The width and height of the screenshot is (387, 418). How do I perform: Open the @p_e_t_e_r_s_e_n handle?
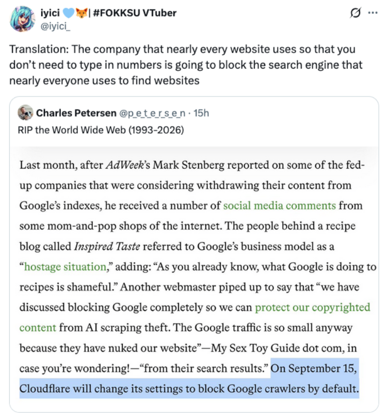(152, 114)
